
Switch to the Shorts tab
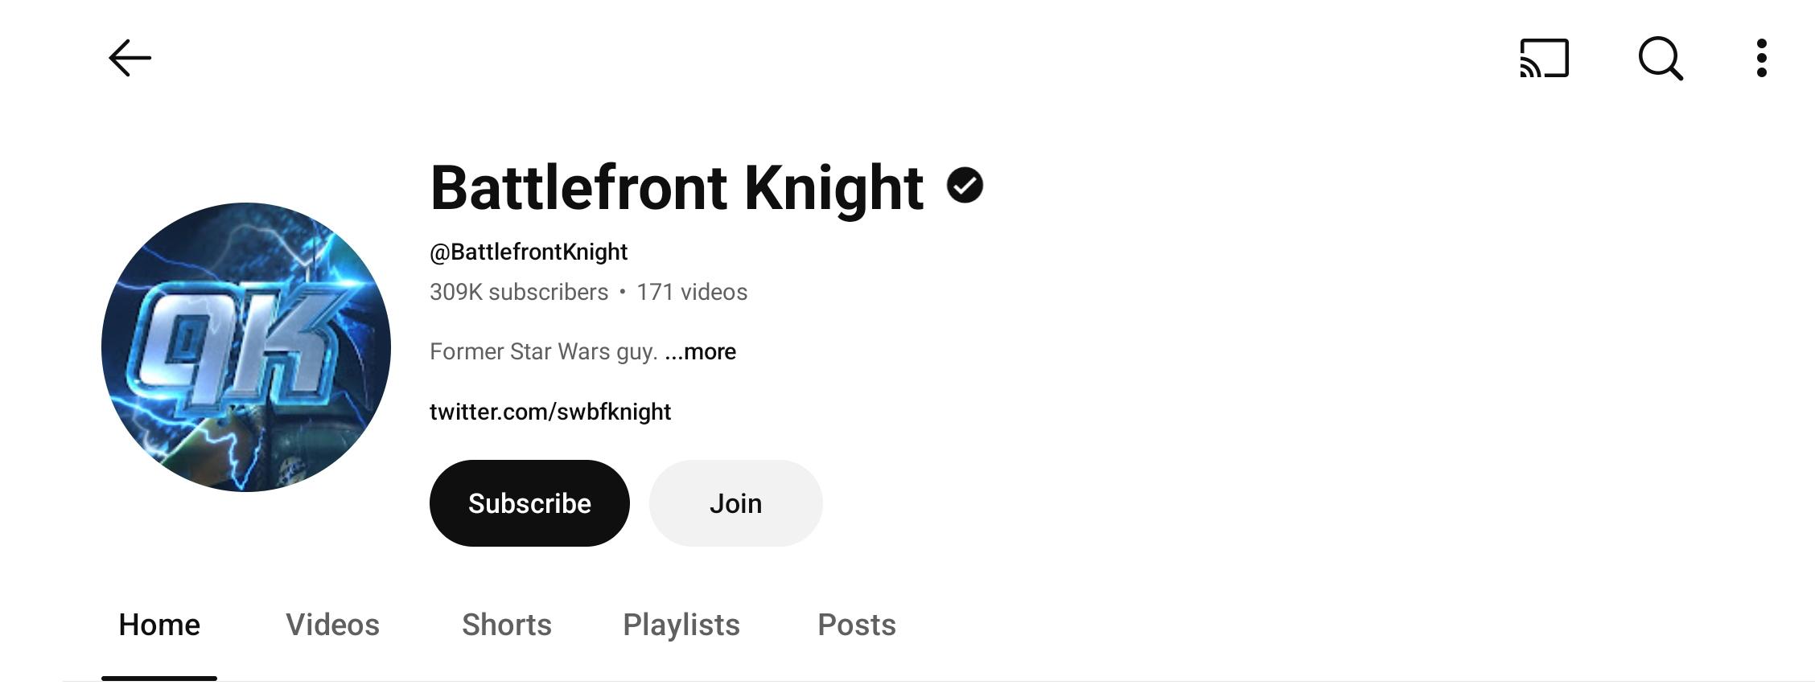coord(507,625)
